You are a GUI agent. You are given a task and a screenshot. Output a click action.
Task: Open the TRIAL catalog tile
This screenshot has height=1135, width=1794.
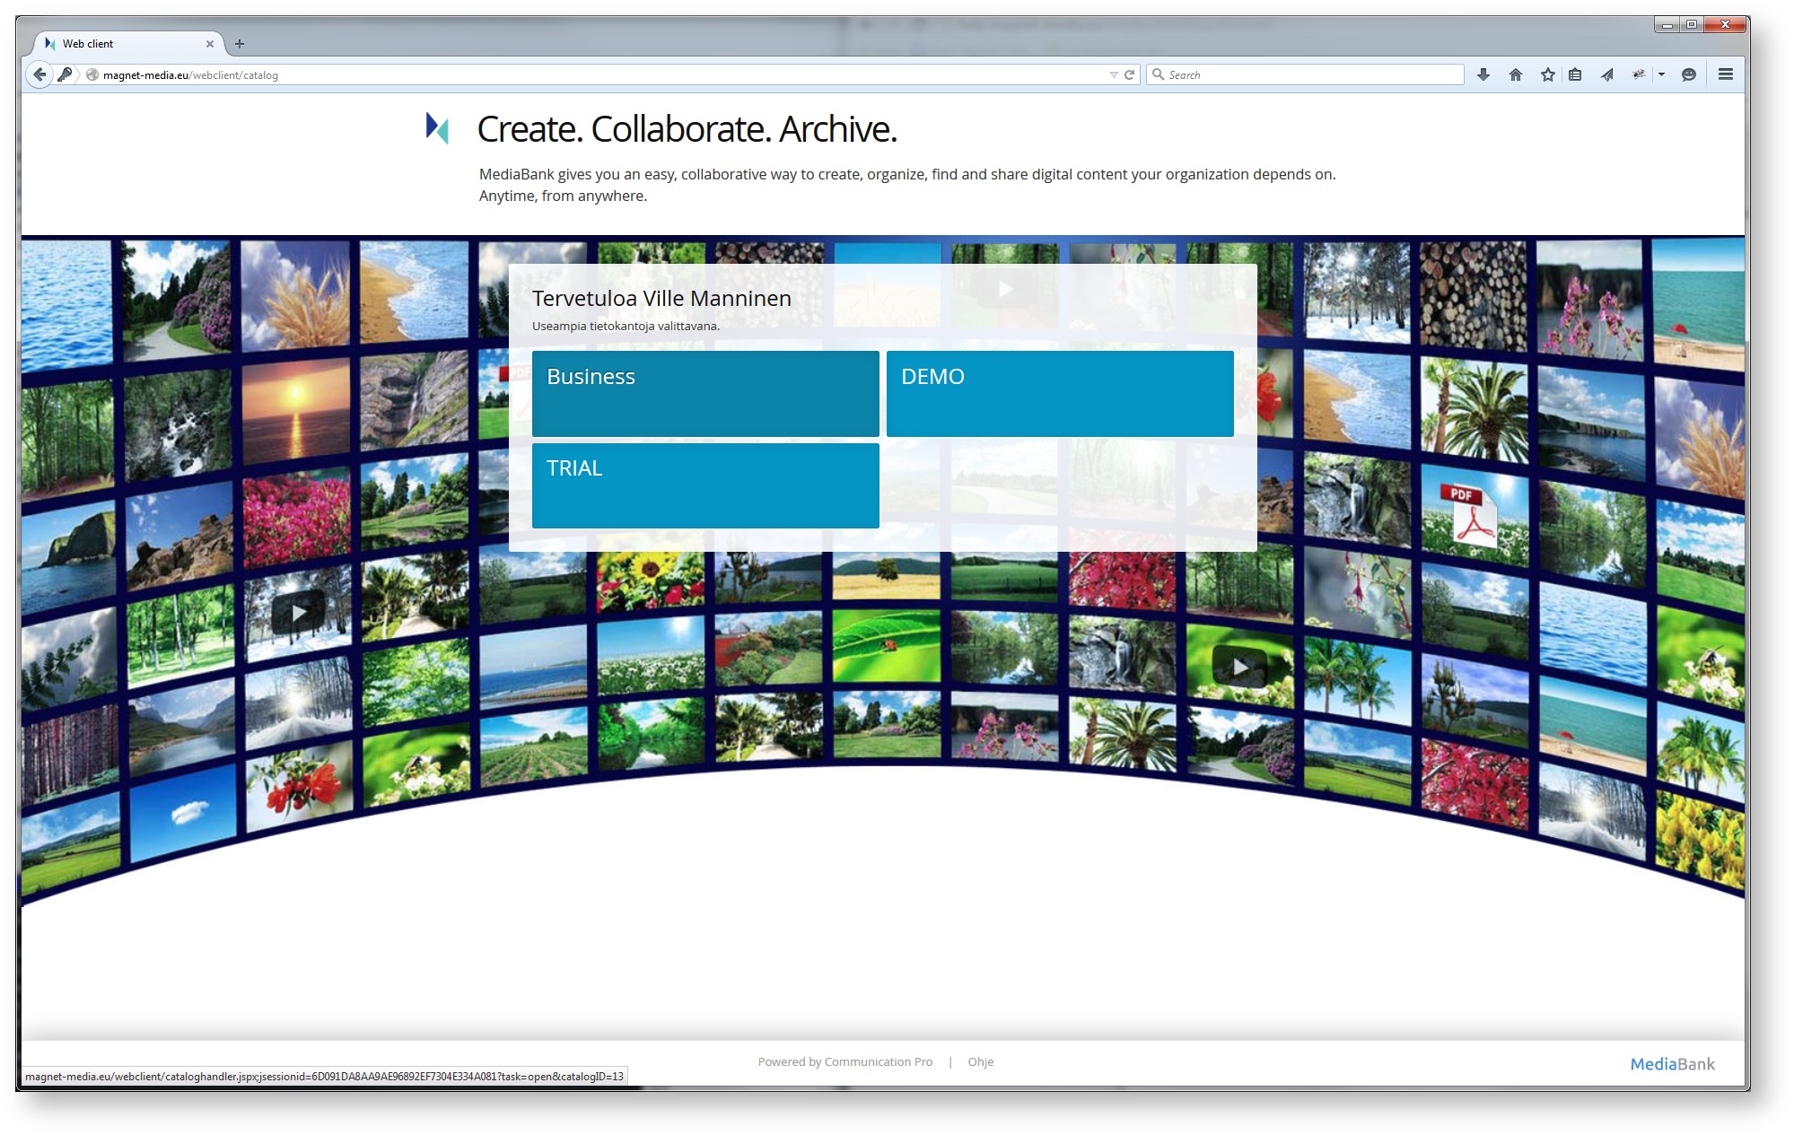[x=704, y=485]
